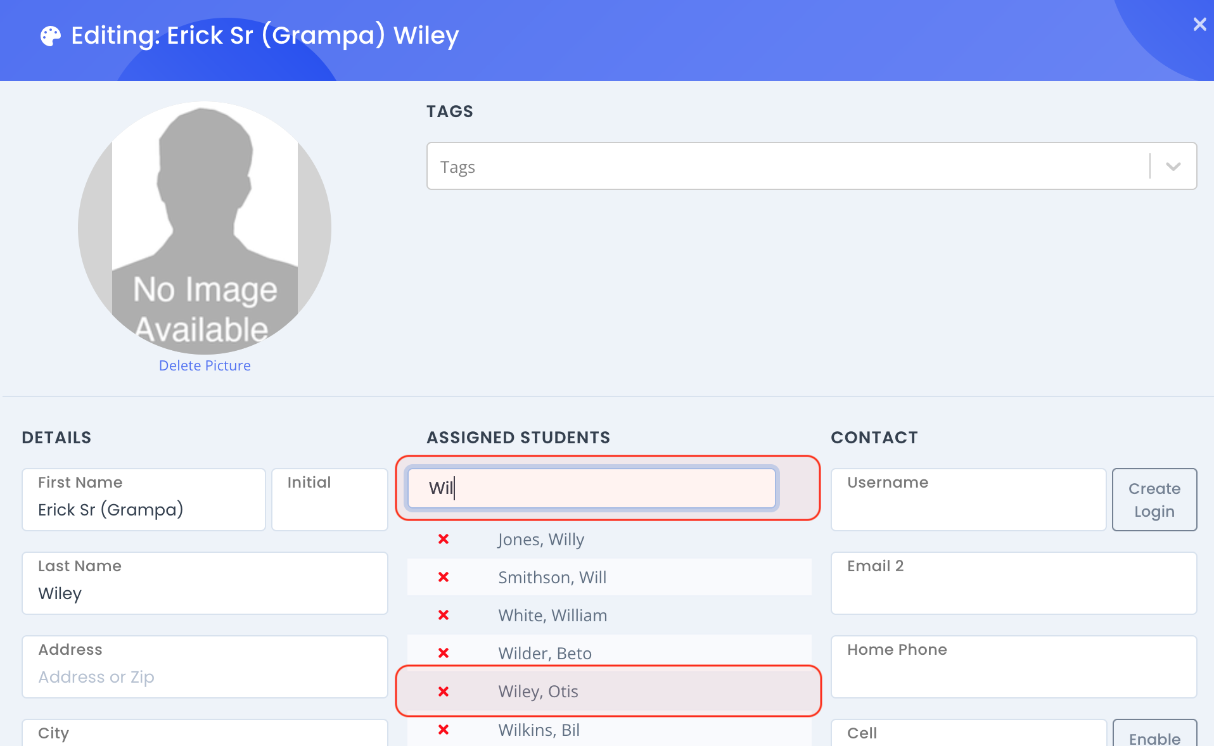The image size is (1214, 746).
Task: Select student Wilkins, Bil from results
Action: (x=539, y=730)
